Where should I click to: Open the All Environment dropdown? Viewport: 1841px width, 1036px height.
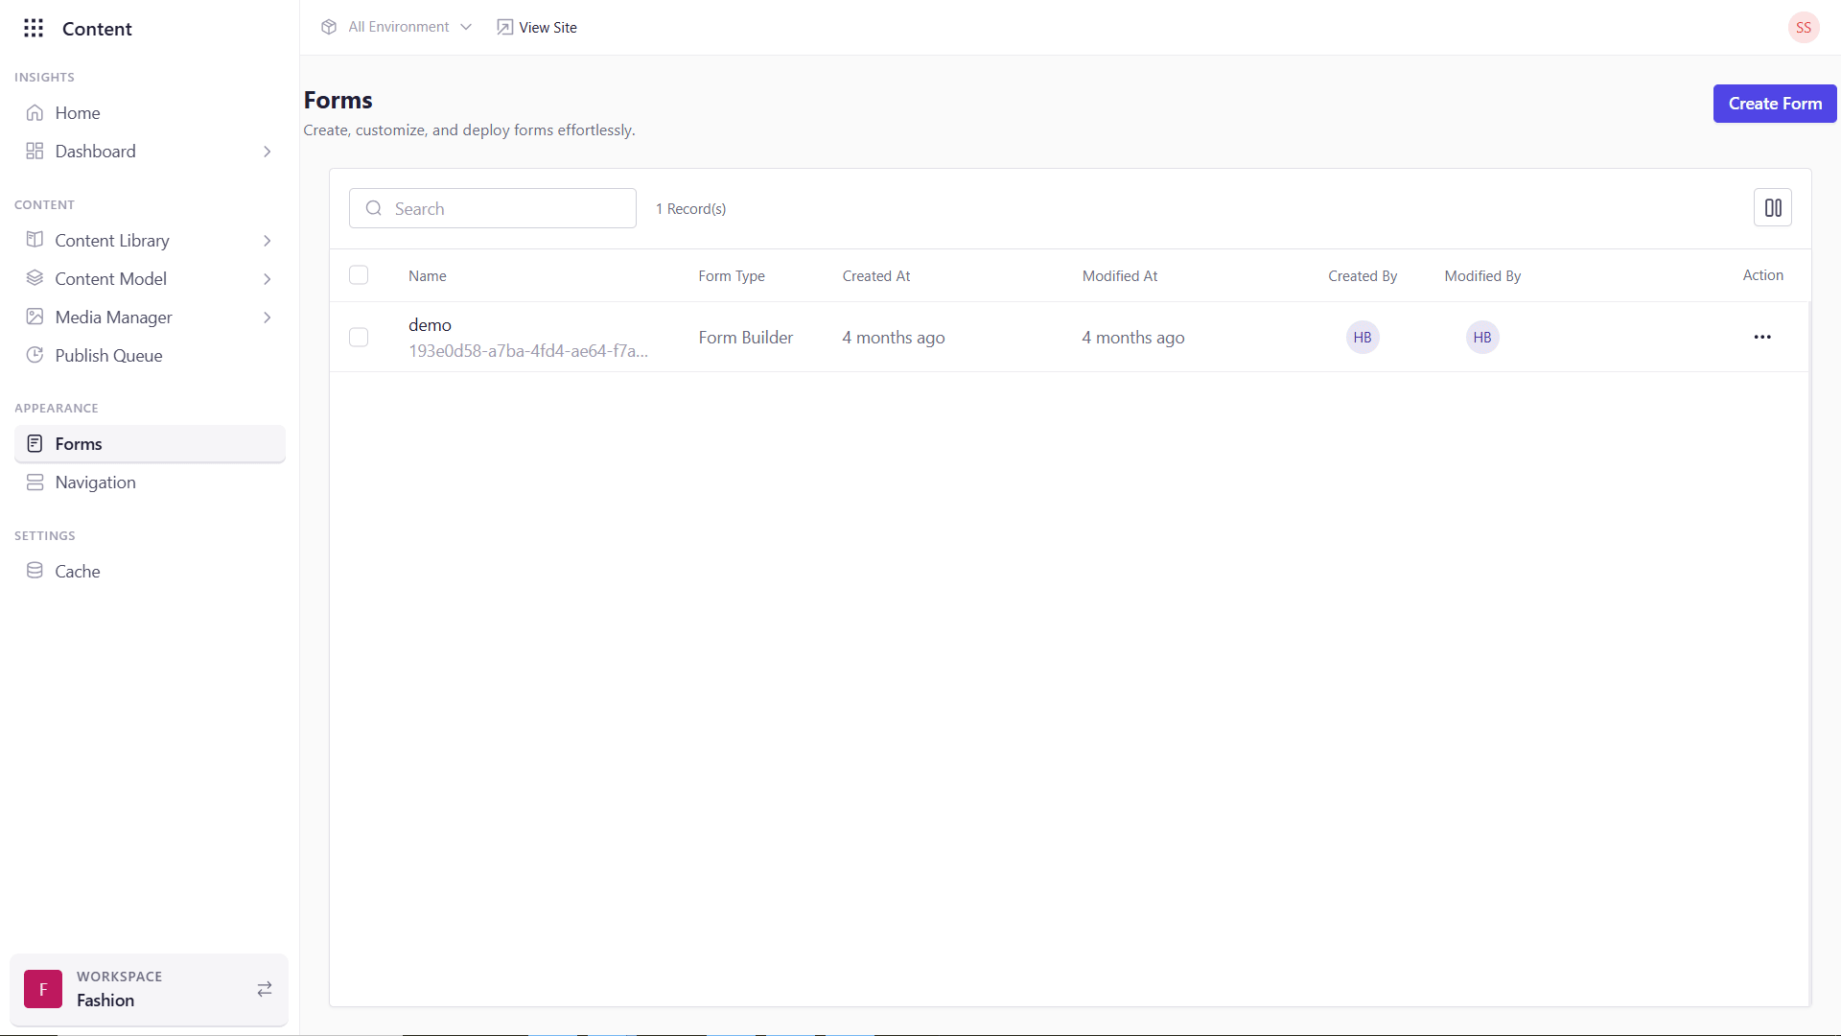[398, 28]
